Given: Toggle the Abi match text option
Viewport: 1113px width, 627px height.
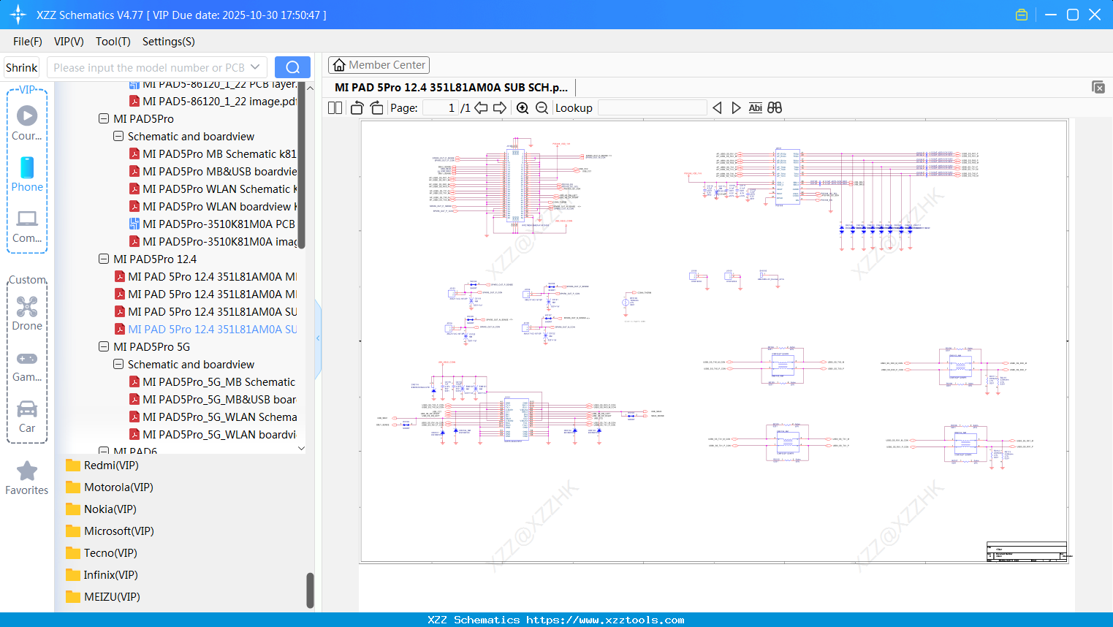Looking at the screenshot, I should [755, 108].
